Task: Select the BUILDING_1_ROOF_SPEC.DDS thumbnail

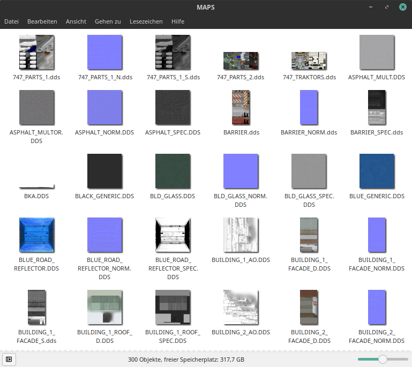Action: point(173,307)
